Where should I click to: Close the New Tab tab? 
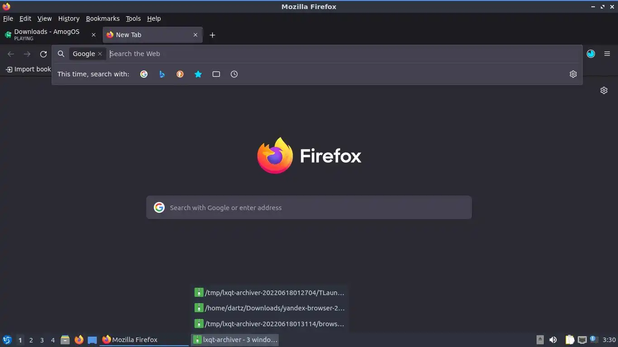[x=195, y=35]
